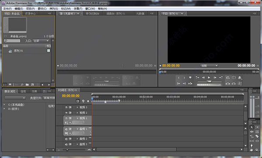The height and width of the screenshot is (158, 262).
Task: Click the Lift button in Program monitor
Action: [x=228, y=83]
